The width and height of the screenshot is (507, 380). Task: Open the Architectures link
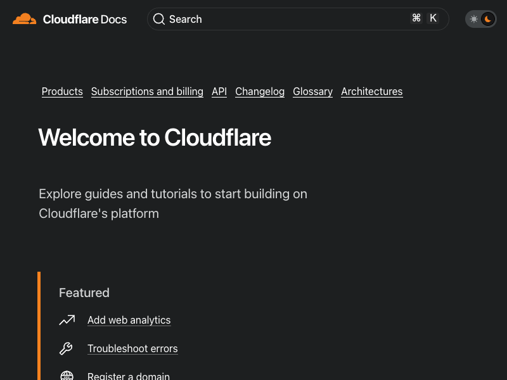click(x=372, y=91)
